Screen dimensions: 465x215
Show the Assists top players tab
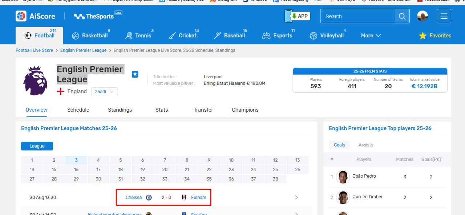pos(366,145)
